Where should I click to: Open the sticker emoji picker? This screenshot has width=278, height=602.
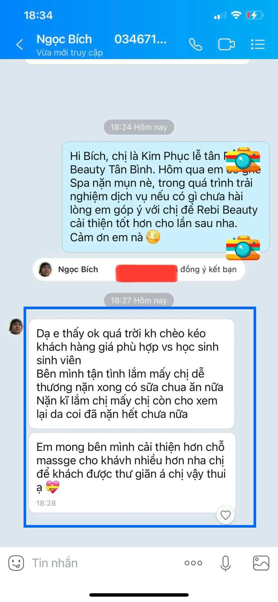pyautogui.click(x=16, y=563)
